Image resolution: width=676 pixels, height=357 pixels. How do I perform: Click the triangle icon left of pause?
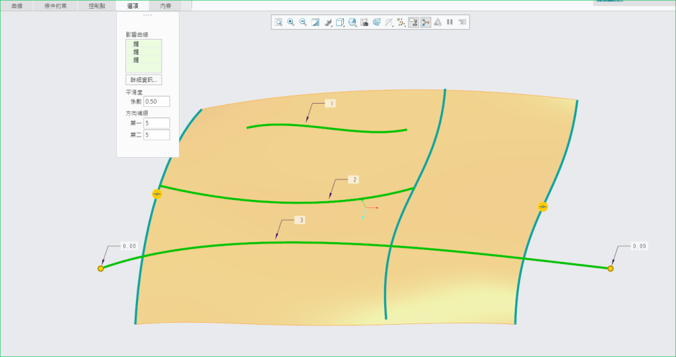coord(438,22)
